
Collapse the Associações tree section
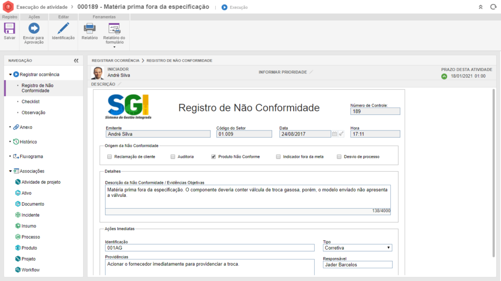coord(11,171)
